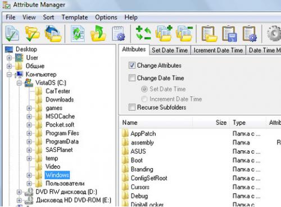The image size is (281, 207).
Task: Click the apply-to-folders checkmark folder toolbar icon
Action: point(33,34)
